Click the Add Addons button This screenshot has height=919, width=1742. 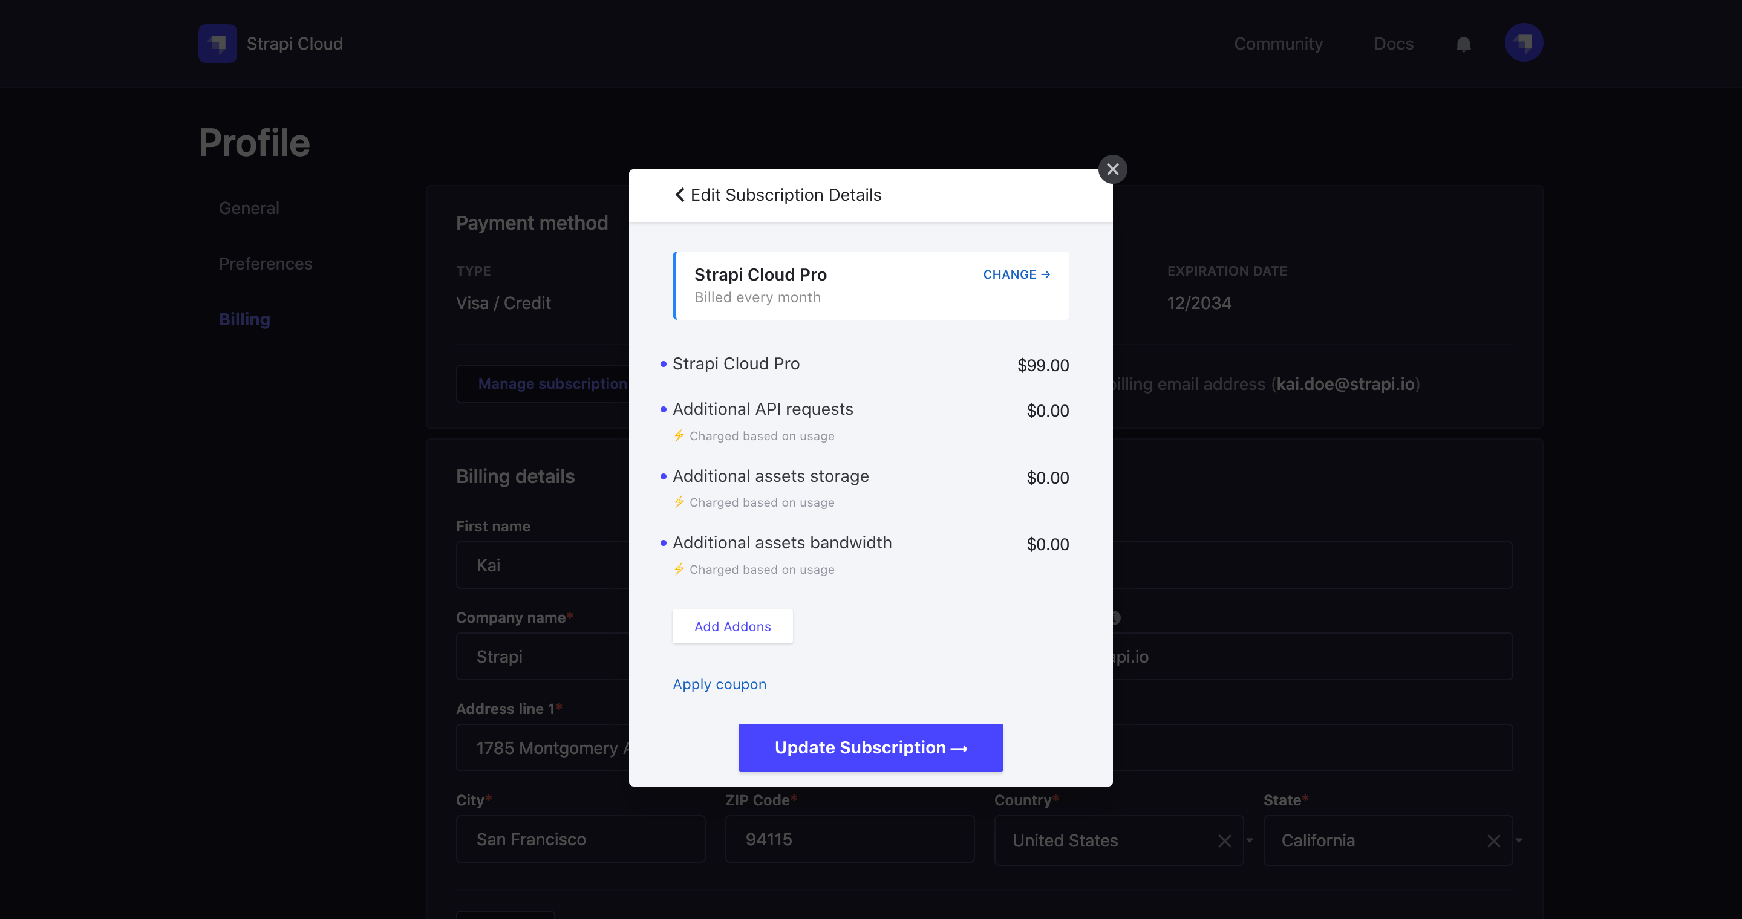[732, 626]
